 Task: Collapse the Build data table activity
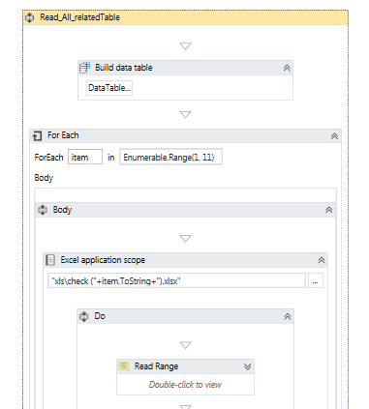[x=287, y=68]
